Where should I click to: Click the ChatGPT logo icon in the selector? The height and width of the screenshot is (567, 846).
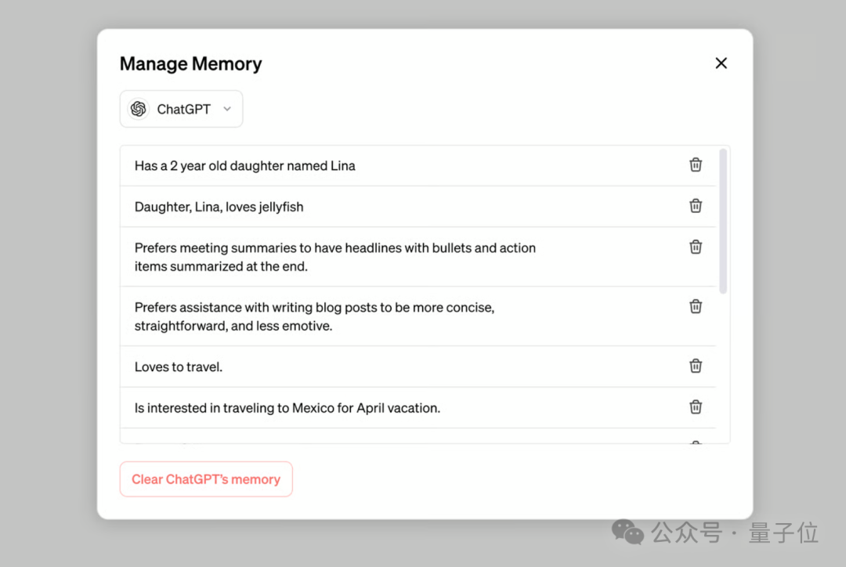click(139, 109)
